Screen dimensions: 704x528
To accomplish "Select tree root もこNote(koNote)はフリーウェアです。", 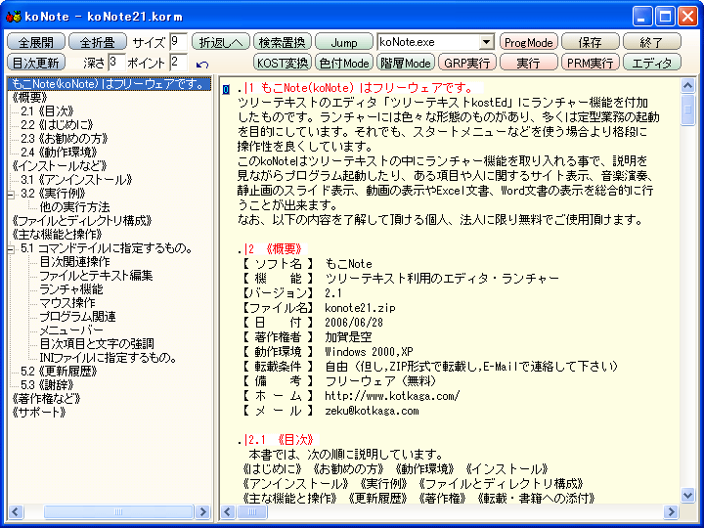I will tap(110, 83).
